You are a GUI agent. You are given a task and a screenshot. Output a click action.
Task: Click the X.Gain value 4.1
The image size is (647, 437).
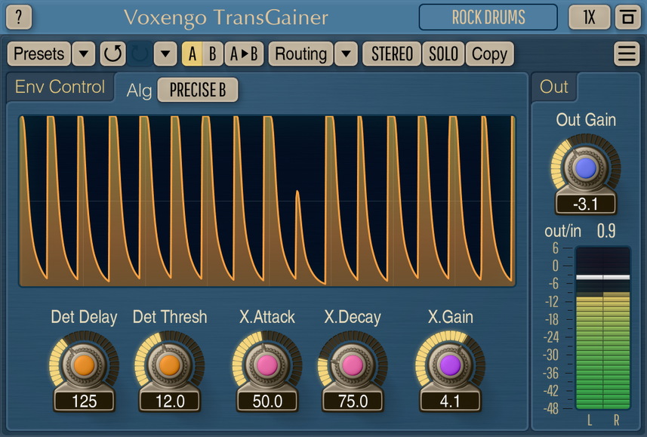[450, 401]
